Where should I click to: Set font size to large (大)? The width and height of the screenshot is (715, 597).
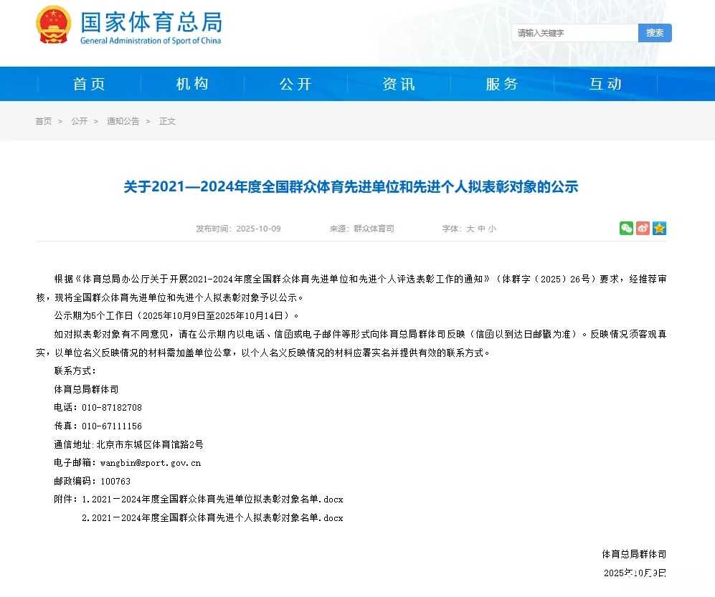(470, 229)
